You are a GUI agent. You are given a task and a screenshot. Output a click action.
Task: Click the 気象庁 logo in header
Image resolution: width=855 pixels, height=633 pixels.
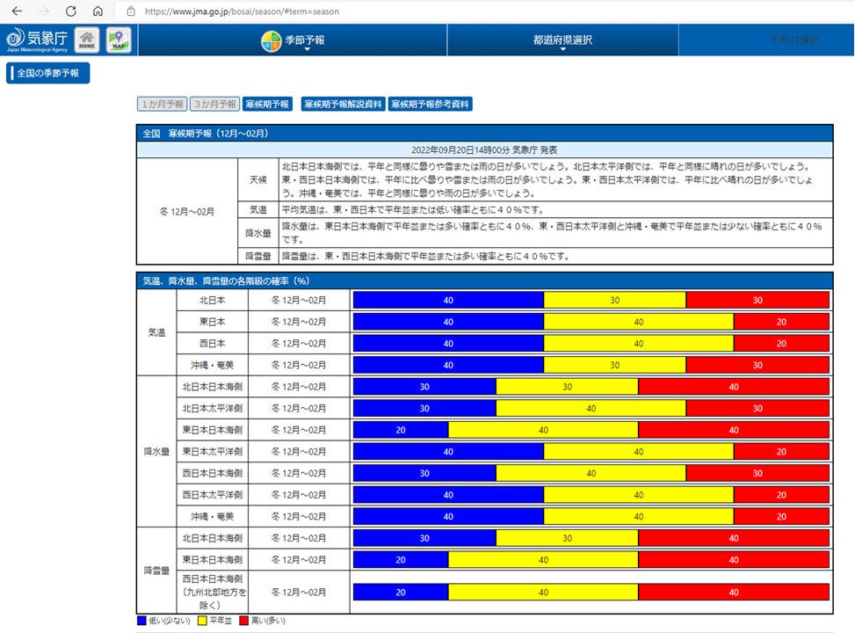click(37, 40)
